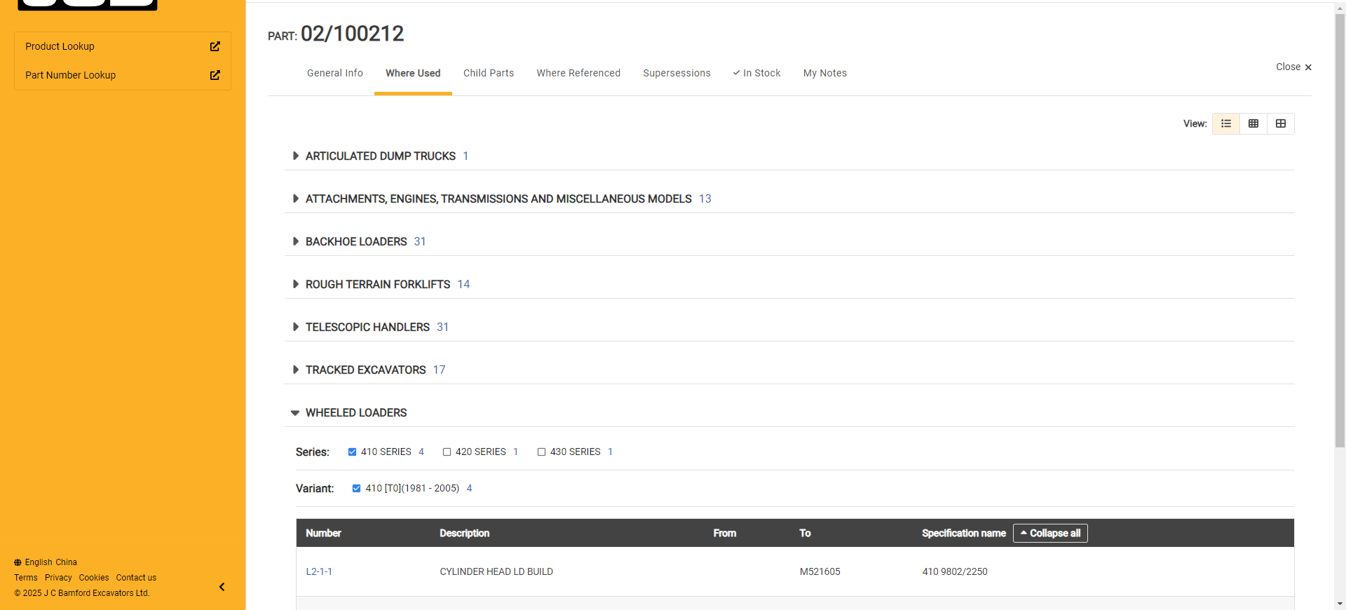Uncheck the 410 SERIES checkbox

point(352,452)
